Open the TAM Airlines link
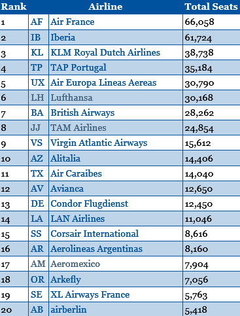 pos(78,128)
